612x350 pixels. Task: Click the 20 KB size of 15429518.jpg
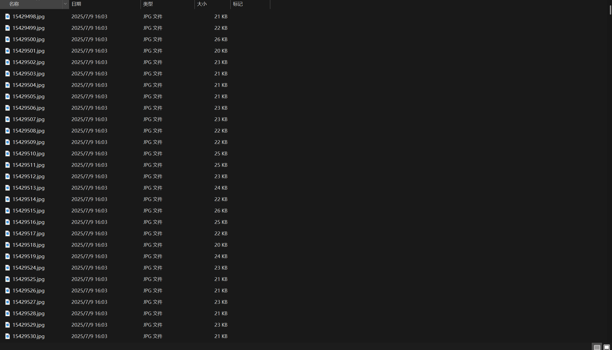point(221,245)
